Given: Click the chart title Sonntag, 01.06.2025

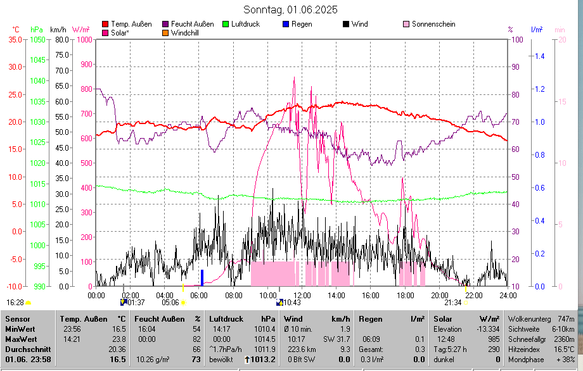Looking at the screenshot, I should (x=290, y=9).
